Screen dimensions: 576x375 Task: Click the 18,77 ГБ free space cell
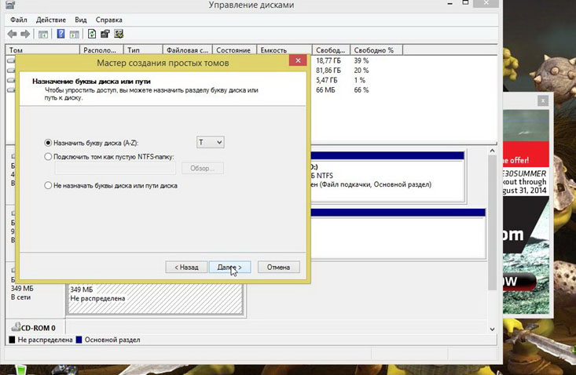(x=328, y=60)
